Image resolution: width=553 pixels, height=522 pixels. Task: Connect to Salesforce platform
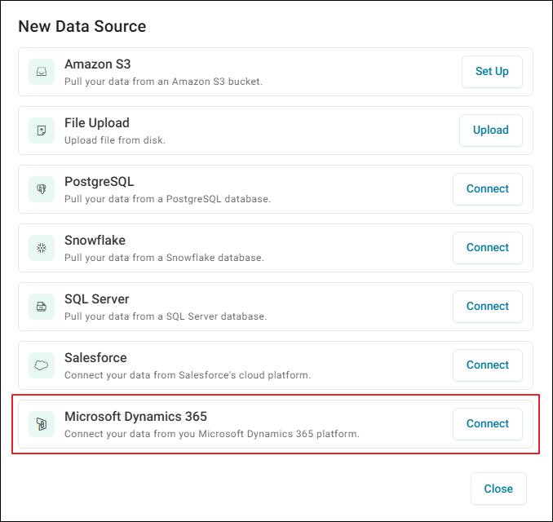coord(488,365)
